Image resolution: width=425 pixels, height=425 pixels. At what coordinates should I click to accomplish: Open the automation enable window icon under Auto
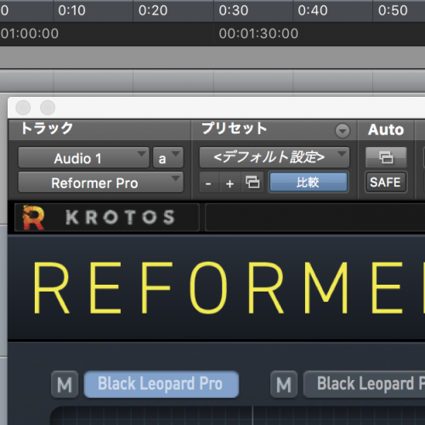[386, 157]
